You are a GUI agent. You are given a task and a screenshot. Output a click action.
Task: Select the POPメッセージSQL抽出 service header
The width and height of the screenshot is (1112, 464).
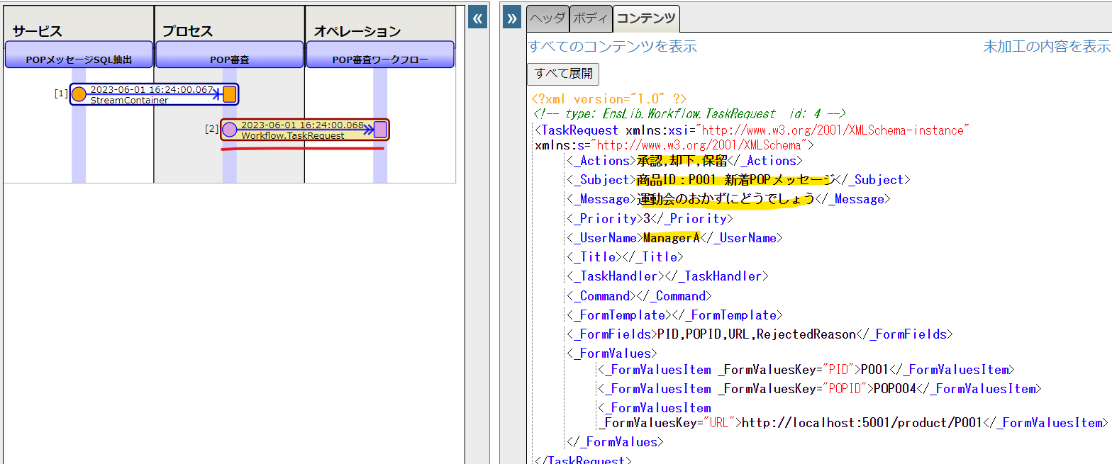79,60
